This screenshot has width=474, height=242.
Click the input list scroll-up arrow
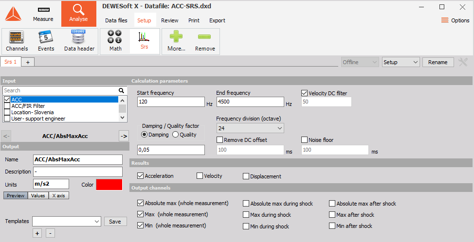[122, 101]
